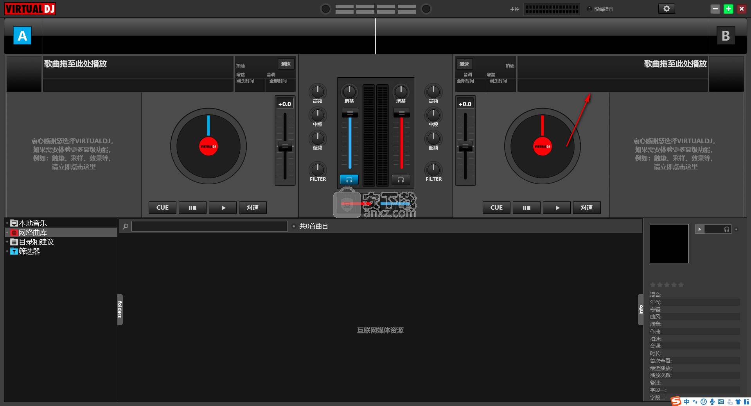Click the right deck CUE button
The image size is (751, 406).
[x=496, y=208]
